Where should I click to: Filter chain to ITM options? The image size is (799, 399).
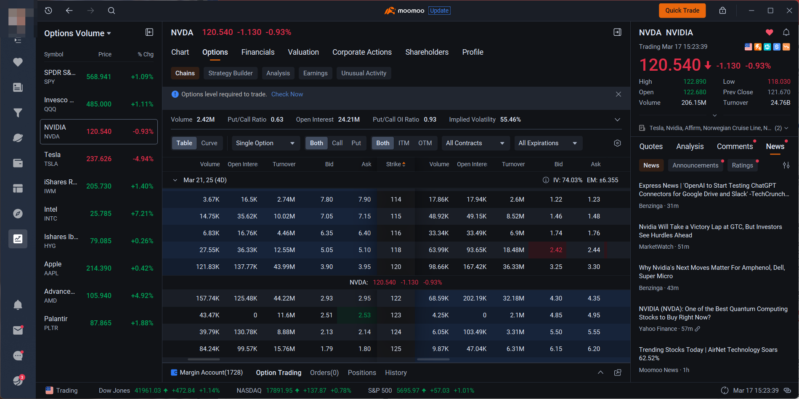[x=403, y=143]
